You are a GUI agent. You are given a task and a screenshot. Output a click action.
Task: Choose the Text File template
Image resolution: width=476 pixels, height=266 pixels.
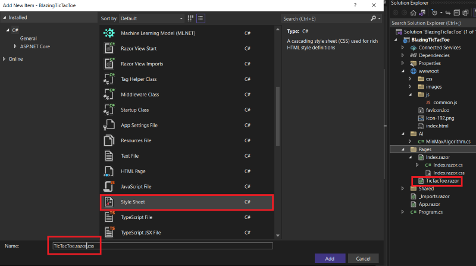pyautogui.click(x=187, y=156)
